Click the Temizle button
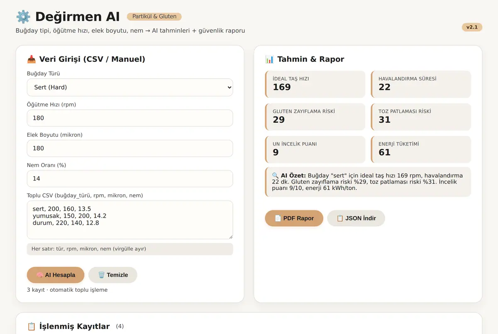Viewport: 498px width, 334px height. pos(113,275)
